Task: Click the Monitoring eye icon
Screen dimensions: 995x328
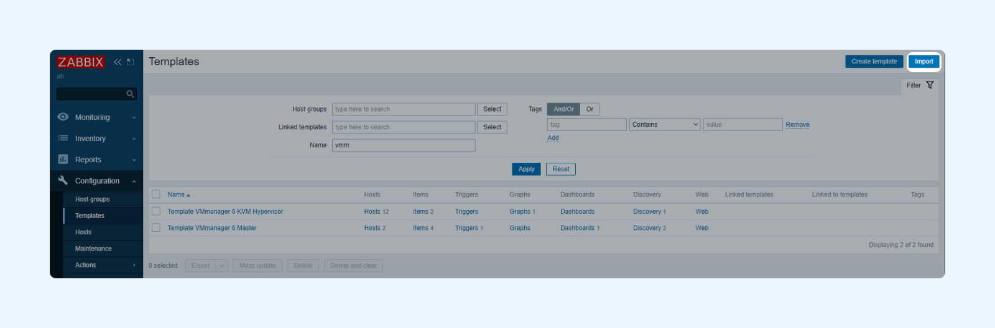Action: pyautogui.click(x=63, y=117)
